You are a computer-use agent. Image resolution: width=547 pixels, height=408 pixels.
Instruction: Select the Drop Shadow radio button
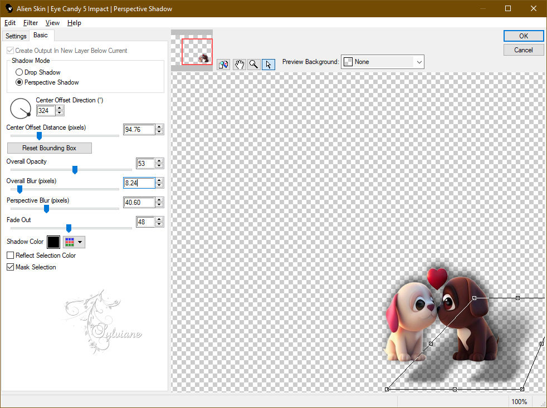pos(19,72)
